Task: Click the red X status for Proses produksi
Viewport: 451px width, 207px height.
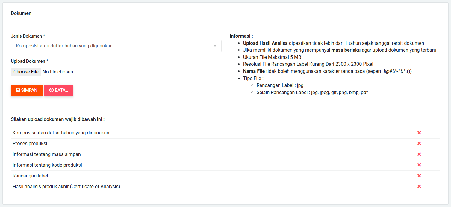Action: 419,143
